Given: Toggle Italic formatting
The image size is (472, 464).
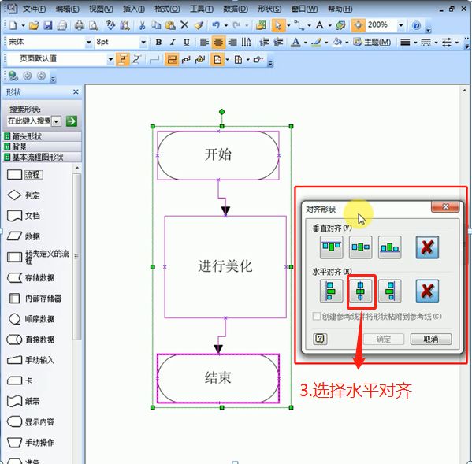Looking at the screenshot, I should (173, 43).
